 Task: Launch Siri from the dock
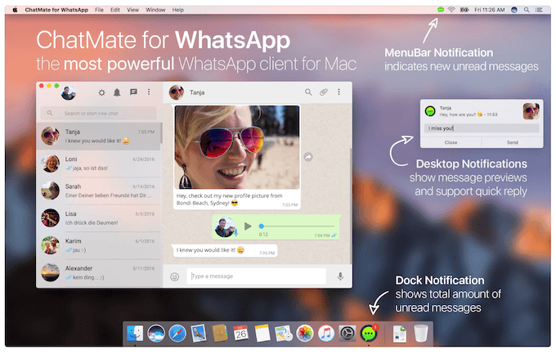156,334
